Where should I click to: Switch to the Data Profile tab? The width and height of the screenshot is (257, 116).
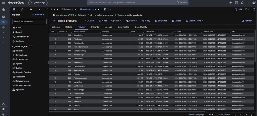coord(123,27)
